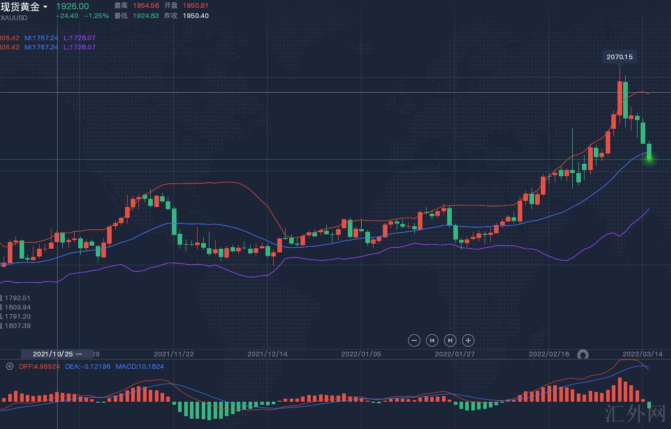This screenshot has height=429, width=671.
Task: Jump to the latest candles with skip-forward button
Action: point(450,340)
